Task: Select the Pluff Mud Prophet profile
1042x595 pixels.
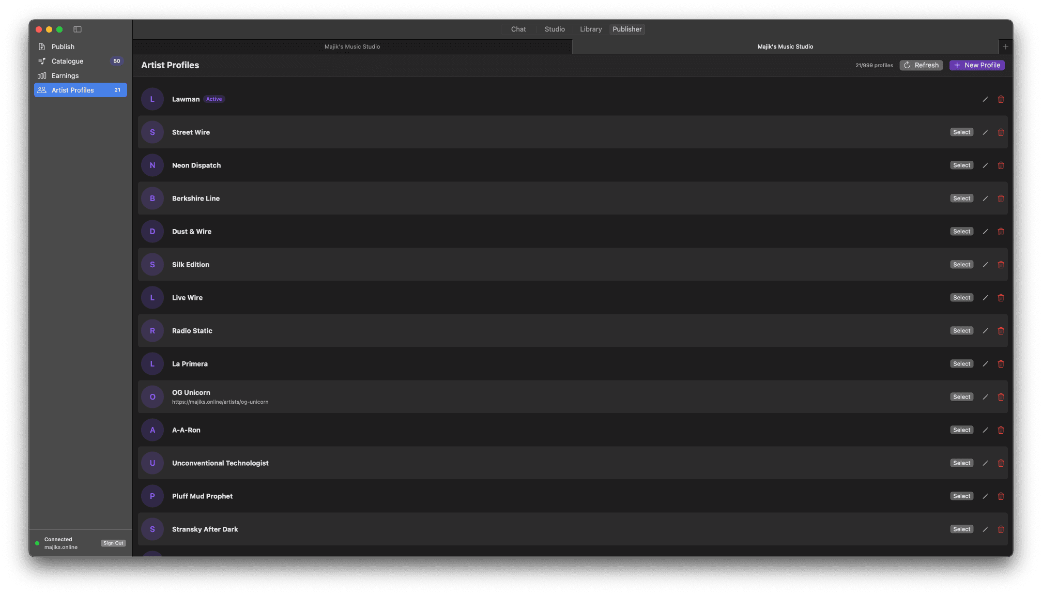Action: [961, 496]
